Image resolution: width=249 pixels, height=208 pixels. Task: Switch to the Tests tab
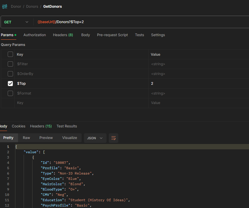pyautogui.click(x=139, y=35)
